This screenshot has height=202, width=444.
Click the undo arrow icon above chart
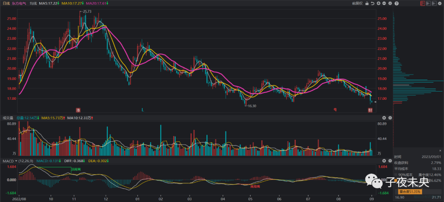(x=372, y=3)
